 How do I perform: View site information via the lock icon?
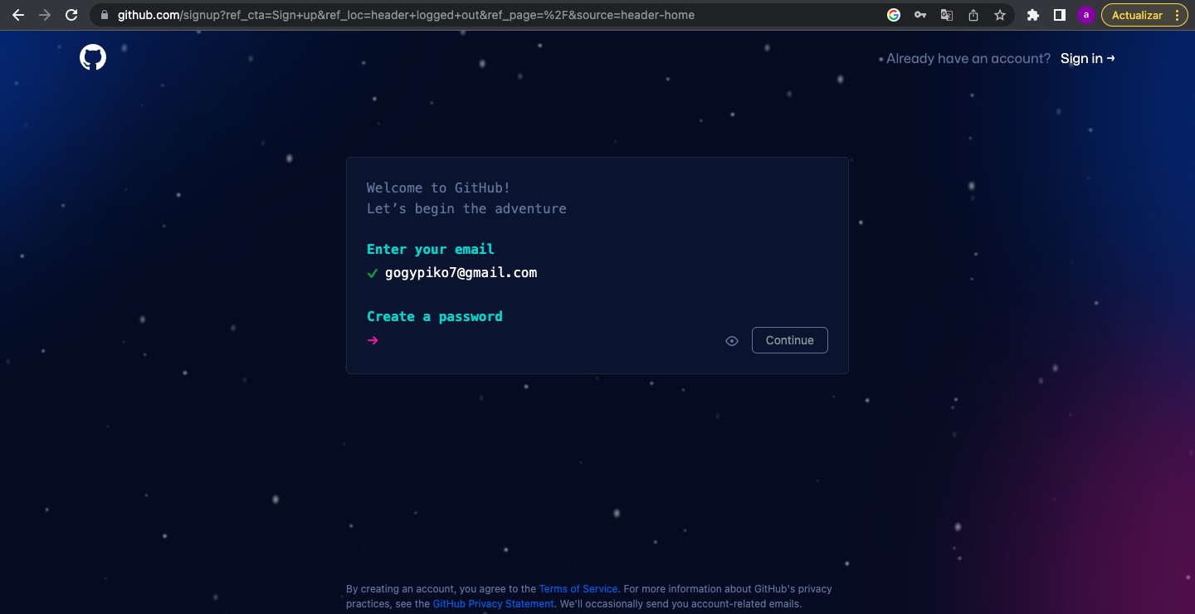(x=104, y=15)
